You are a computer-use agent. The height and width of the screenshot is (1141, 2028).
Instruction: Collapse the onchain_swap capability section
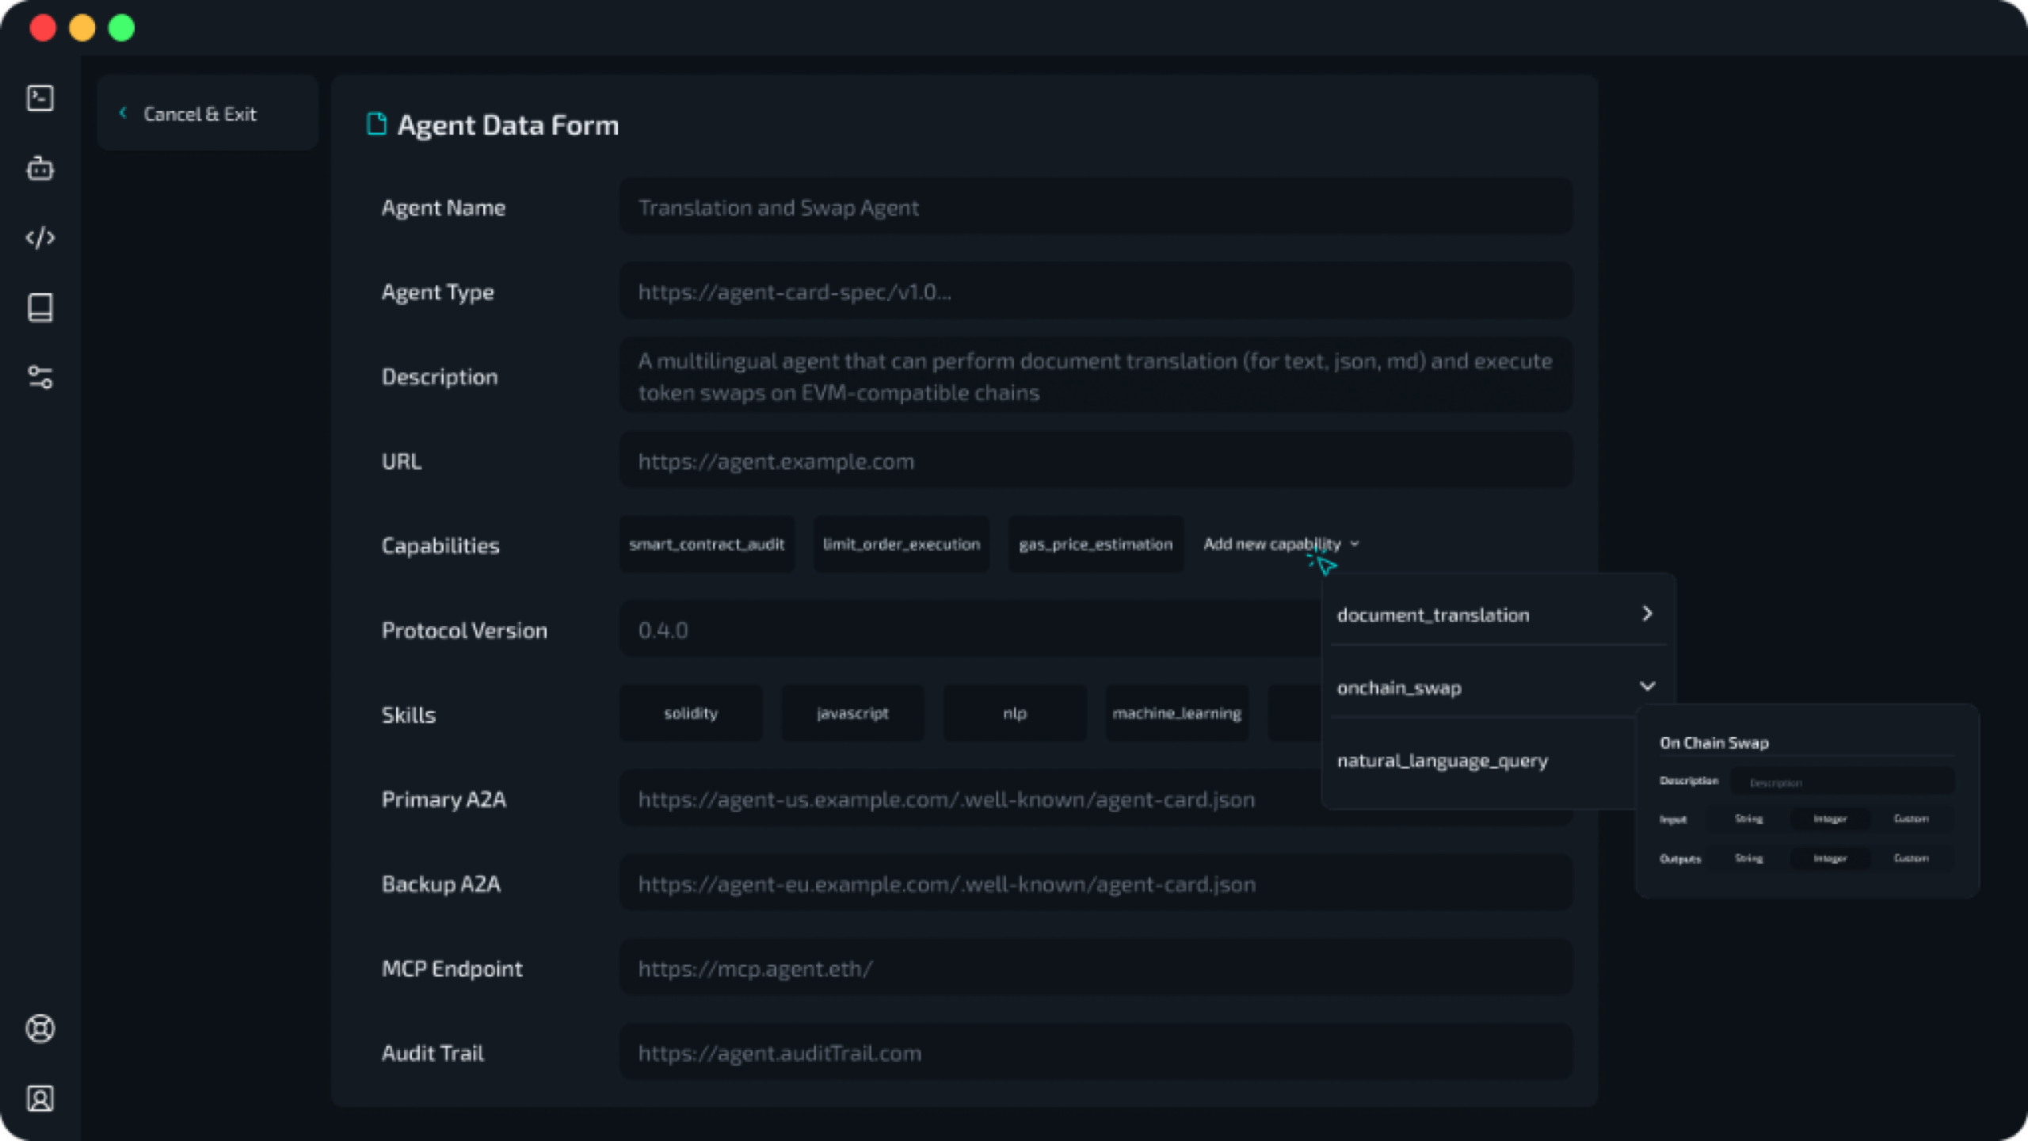1649,687
